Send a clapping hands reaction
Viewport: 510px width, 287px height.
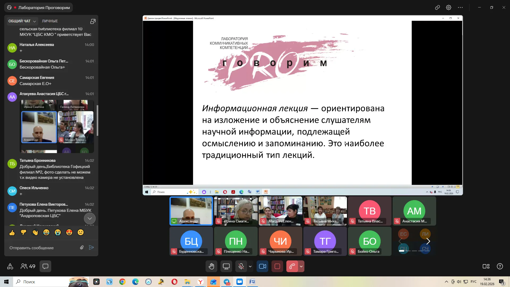pos(35,233)
